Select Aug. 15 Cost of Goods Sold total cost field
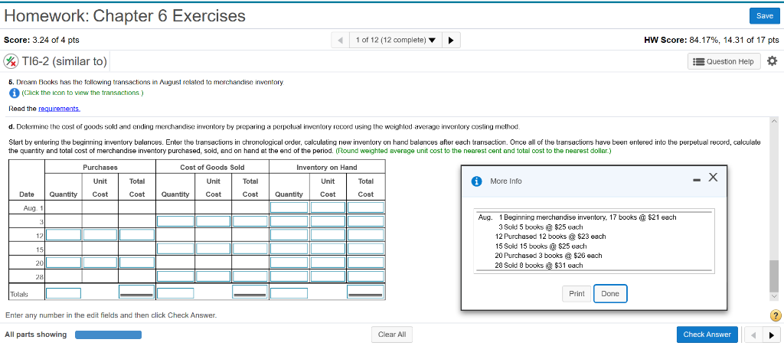 [x=250, y=248]
